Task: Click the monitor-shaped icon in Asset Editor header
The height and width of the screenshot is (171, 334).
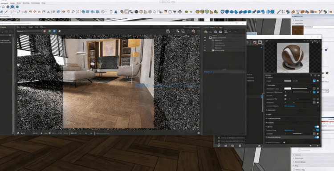Action: pyautogui.click(x=260, y=42)
